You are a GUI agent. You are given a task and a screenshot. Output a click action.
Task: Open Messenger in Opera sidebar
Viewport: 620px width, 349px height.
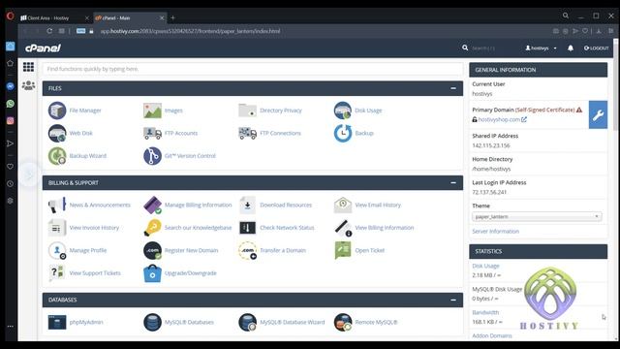tap(11, 86)
